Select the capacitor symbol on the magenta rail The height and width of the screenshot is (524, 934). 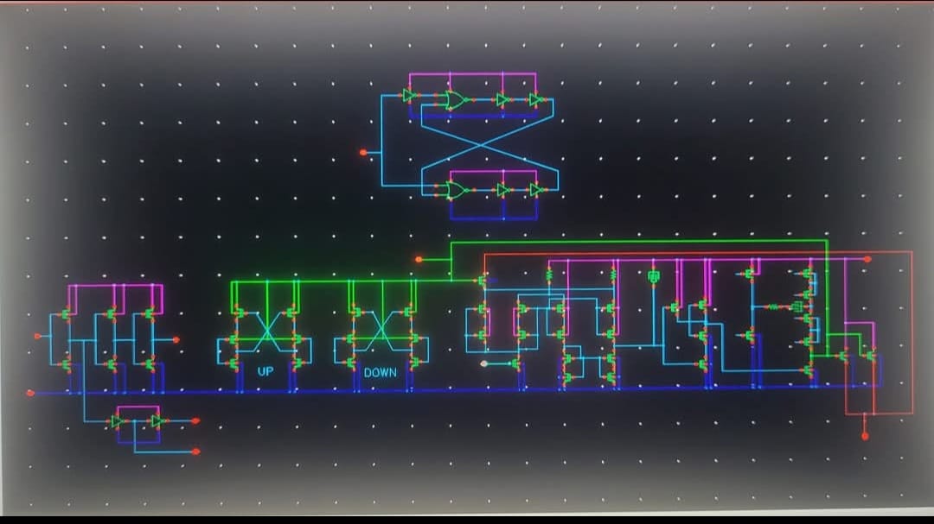pyautogui.click(x=653, y=277)
